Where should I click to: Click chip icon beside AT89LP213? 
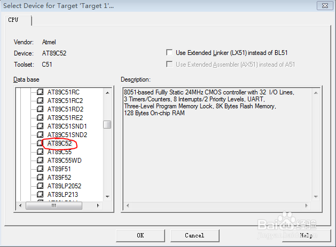click(x=40, y=195)
